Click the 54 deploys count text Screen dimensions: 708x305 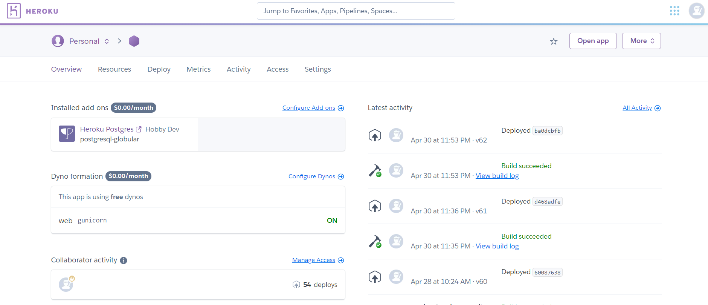point(320,285)
